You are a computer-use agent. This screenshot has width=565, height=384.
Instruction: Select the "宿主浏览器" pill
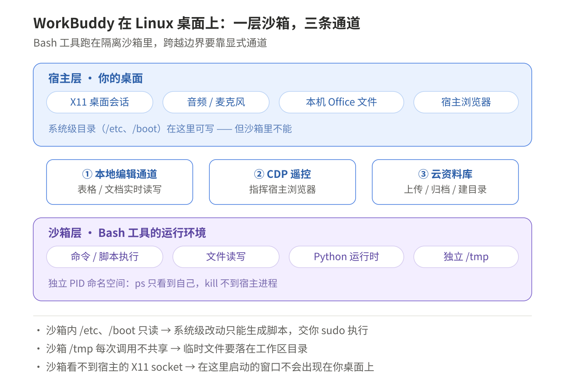(x=466, y=102)
